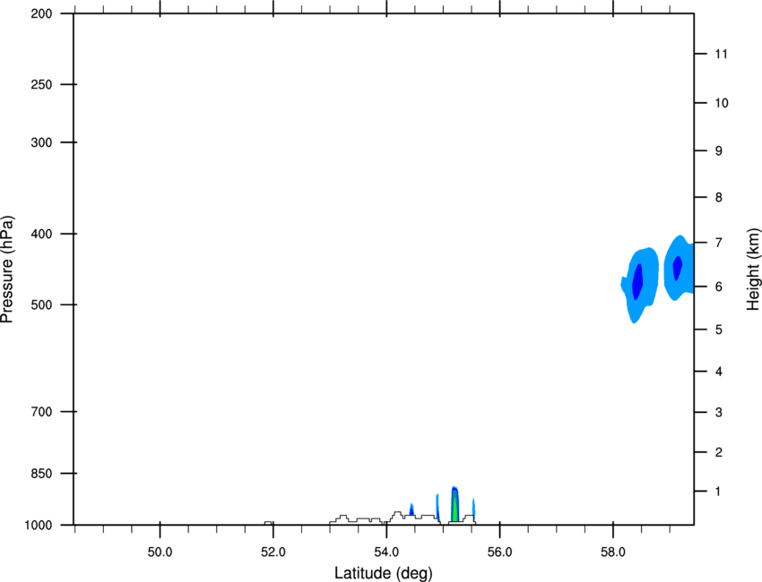Click the 700 pressure tick label
Viewport: 762px width, 582px height.
[x=41, y=412]
